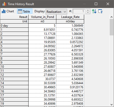Click cell with value 26.19593
The image size is (114, 107).
pos(42,59)
